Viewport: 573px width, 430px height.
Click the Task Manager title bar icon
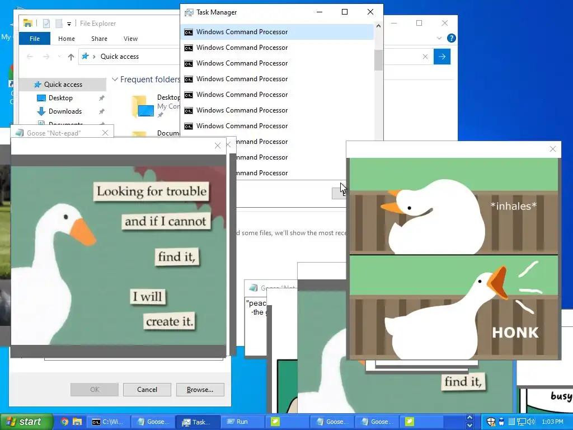tap(189, 12)
